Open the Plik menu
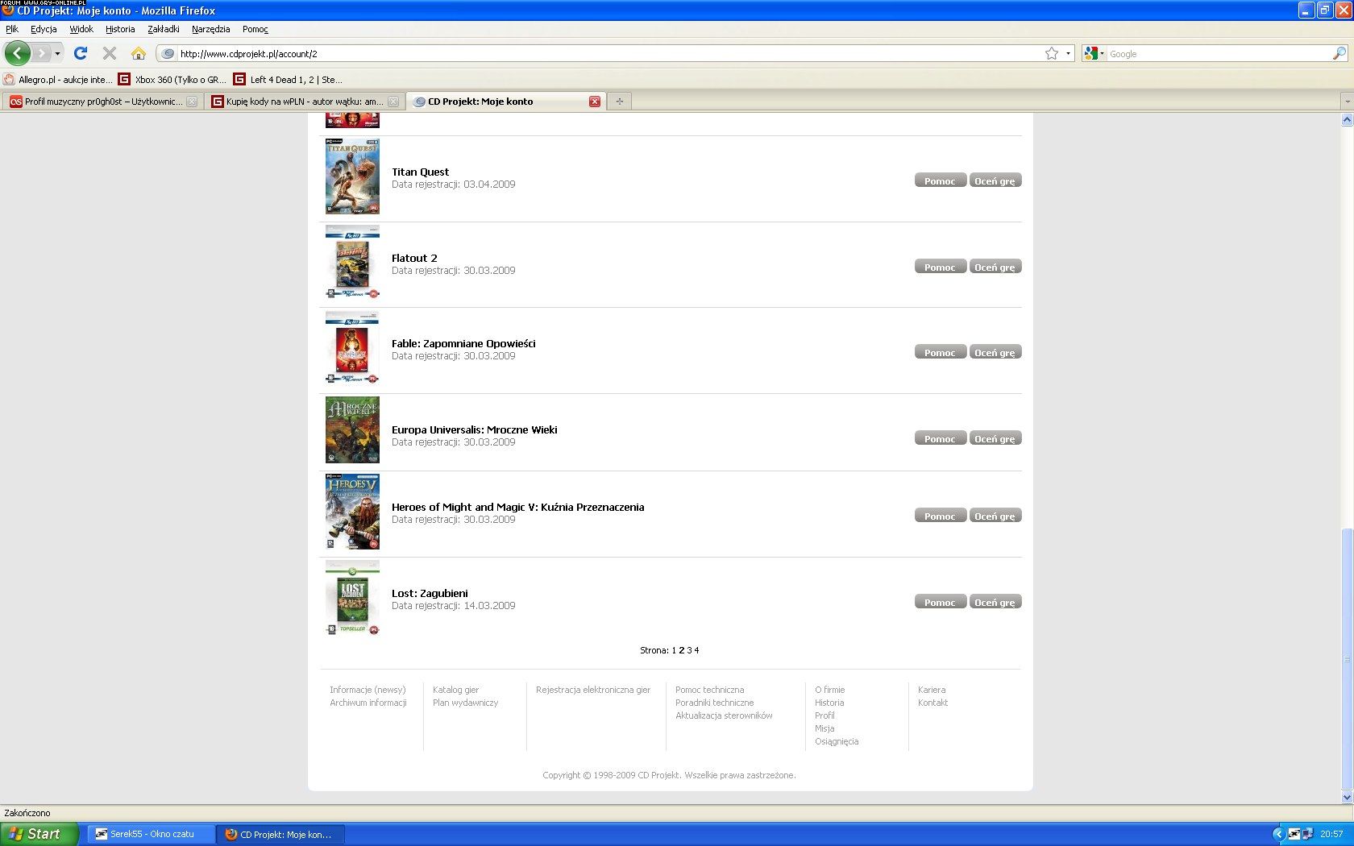The image size is (1354, 846). [x=12, y=29]
